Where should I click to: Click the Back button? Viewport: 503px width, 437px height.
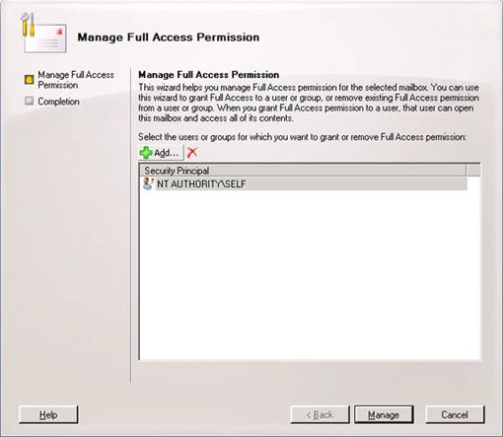pos(320,414)
